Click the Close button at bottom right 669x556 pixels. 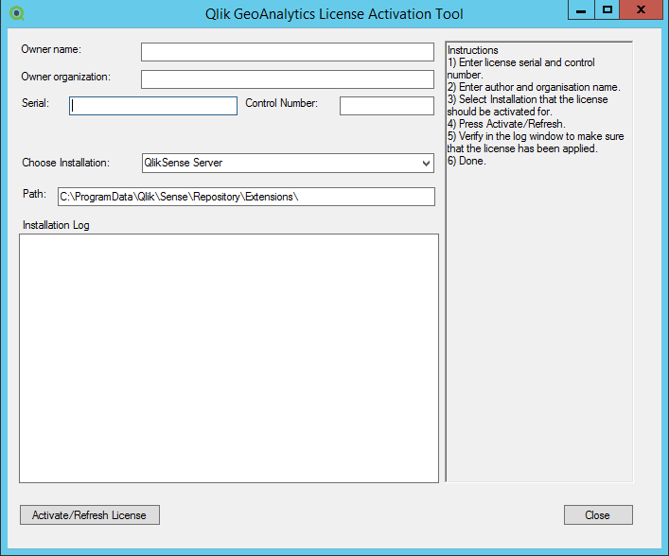coord(598,515)
